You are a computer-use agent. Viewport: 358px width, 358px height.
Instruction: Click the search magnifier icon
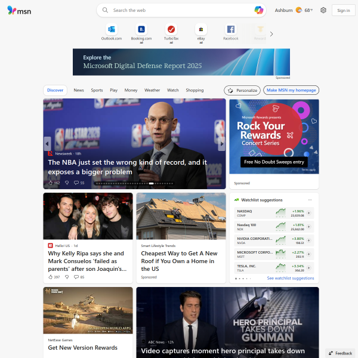[105, 10]
